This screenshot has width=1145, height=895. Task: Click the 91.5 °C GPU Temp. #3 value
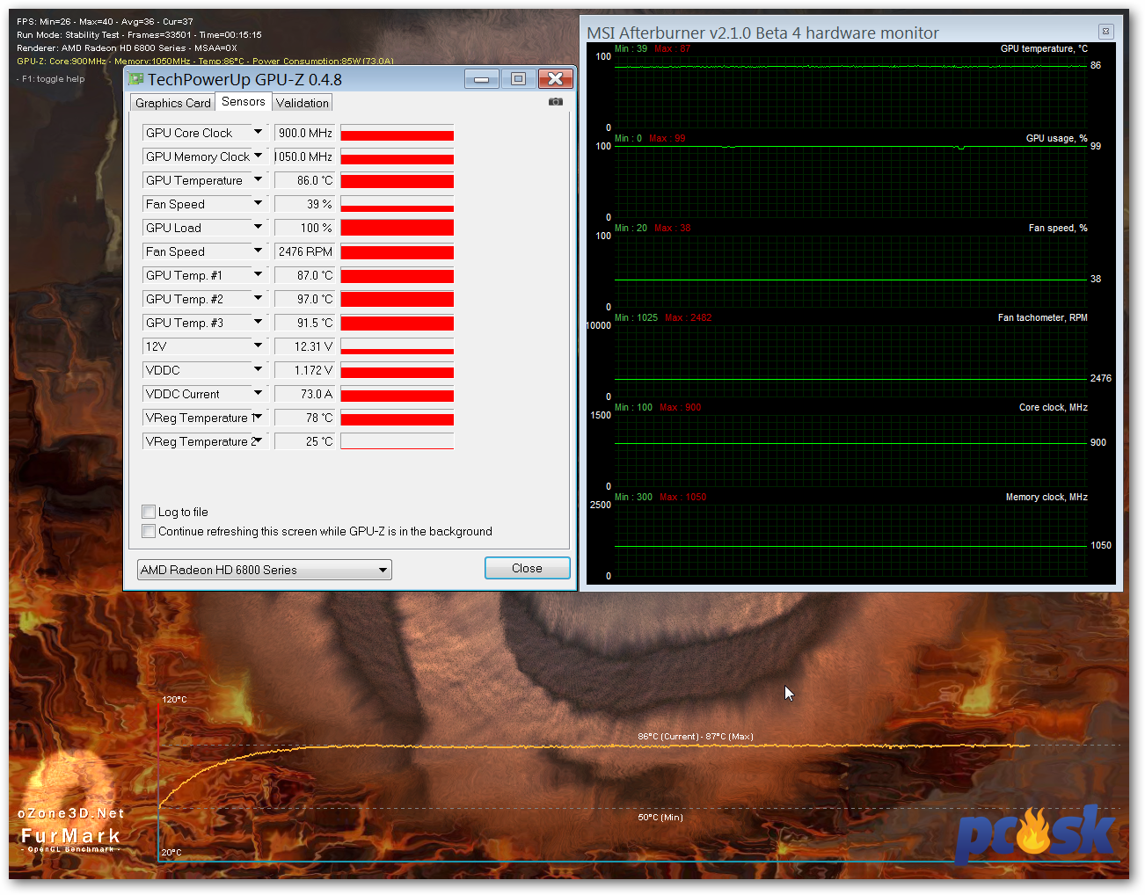click(305, 323)
